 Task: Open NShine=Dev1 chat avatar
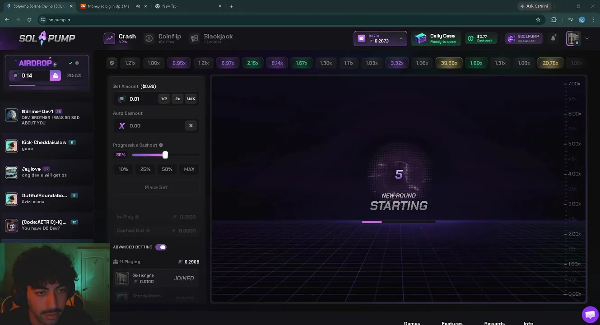(x=11, y=115)
